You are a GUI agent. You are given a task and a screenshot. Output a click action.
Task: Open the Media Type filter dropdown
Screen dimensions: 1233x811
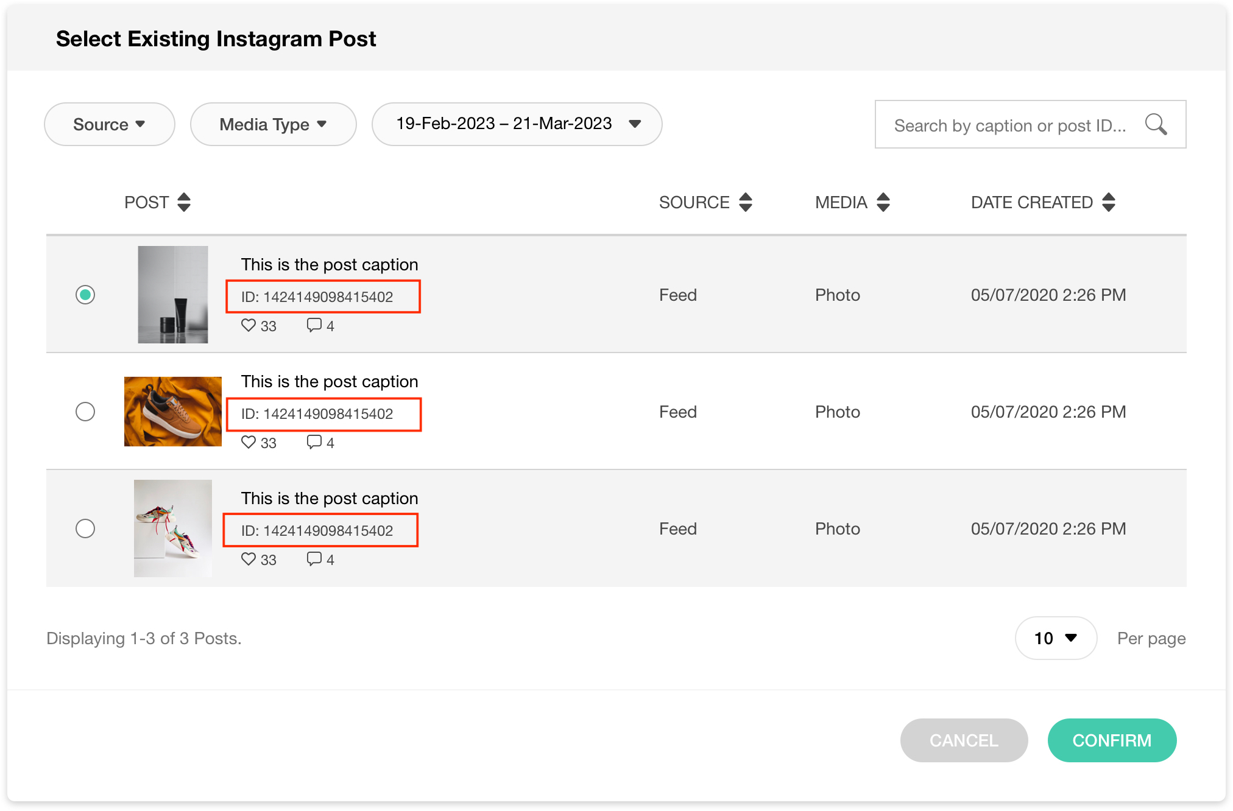click(273, 124)
